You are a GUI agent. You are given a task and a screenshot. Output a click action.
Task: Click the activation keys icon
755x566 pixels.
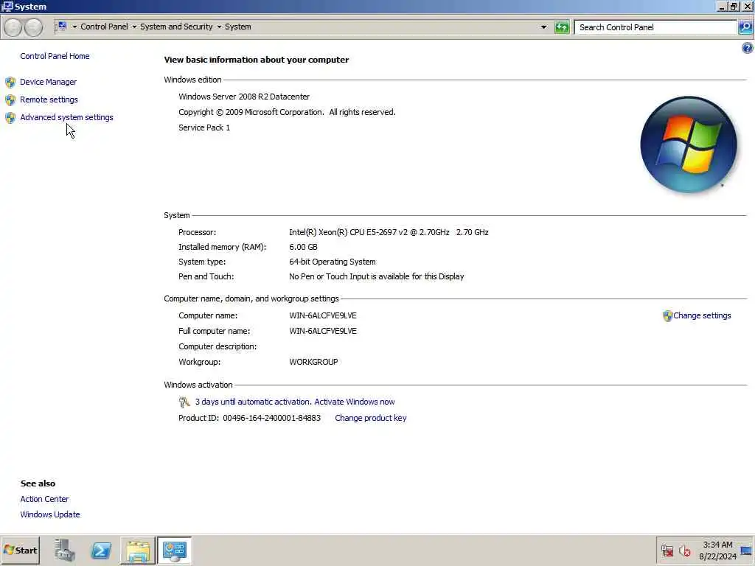(184, 402)
